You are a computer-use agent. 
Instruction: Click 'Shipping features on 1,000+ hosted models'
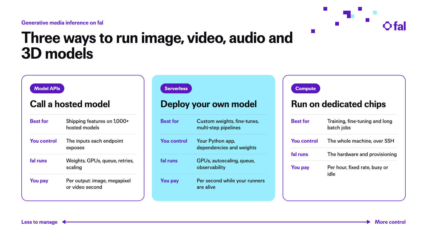point(97,124)
